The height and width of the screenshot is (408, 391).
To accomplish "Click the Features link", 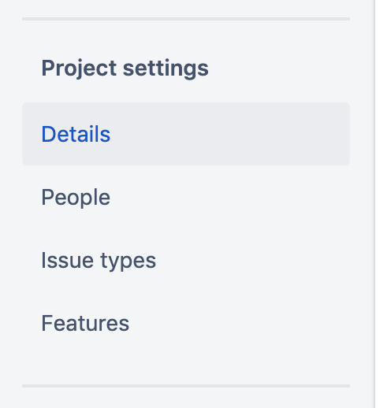I will click(x=85, y=323).
